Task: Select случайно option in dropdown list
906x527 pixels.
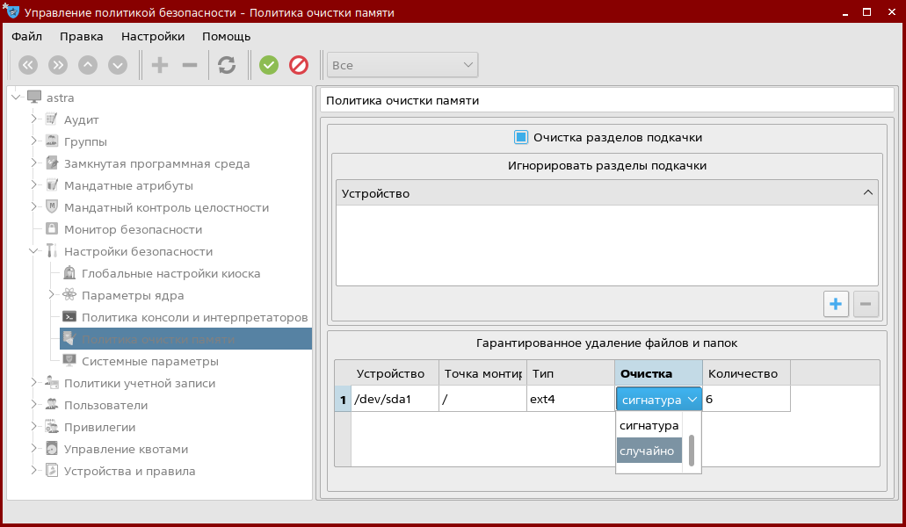Action: [649, 451]
